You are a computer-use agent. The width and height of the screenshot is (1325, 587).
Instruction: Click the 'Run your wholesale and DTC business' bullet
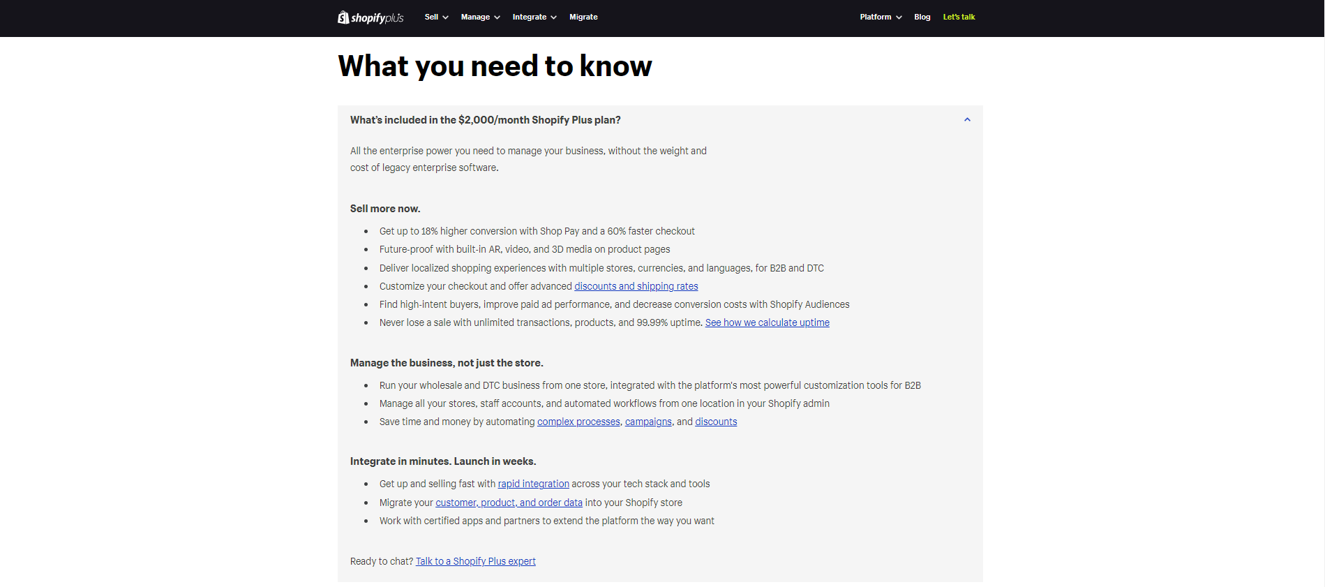650,385
